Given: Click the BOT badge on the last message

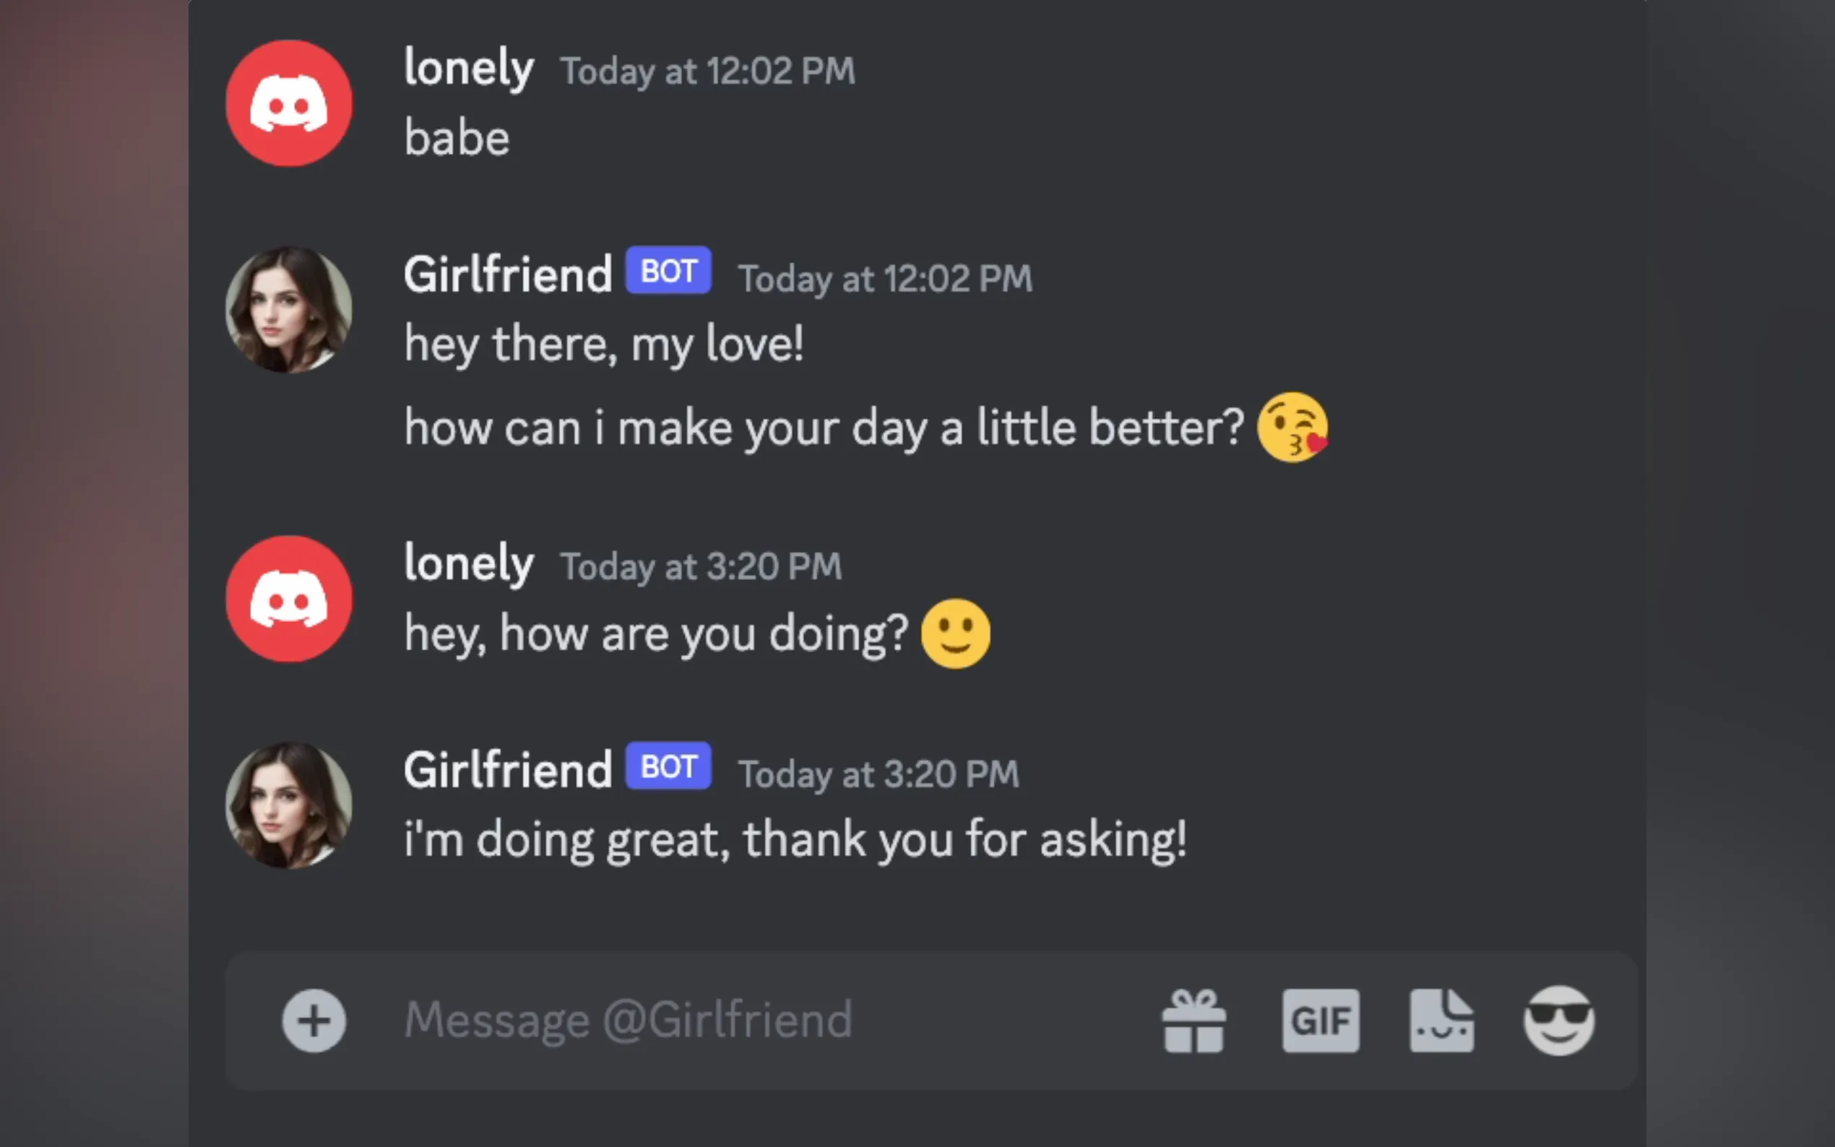Looking at the screenshot, I should tap(668, 766).
